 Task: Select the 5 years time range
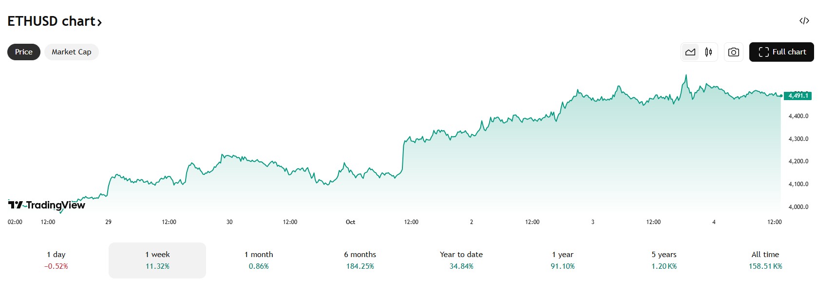click(664, 260)
